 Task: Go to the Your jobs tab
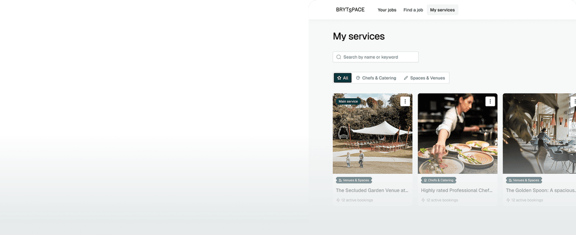coord(387,10)
